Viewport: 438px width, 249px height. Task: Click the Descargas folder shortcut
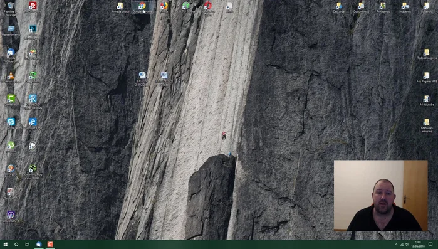click(339, 8)
